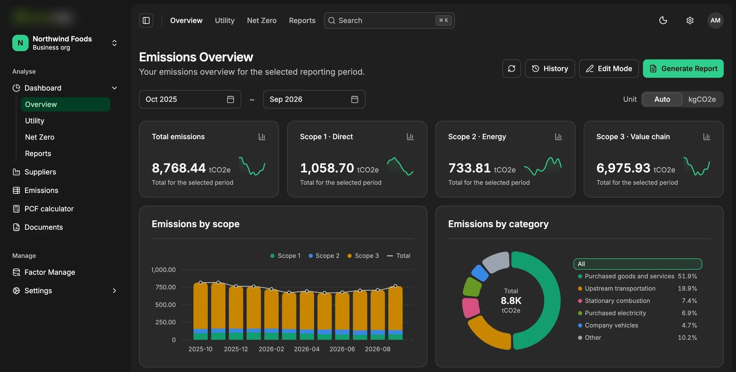Open the calendar icon in the Sep 2026 field
The height and width of the screenshot is (372, 736).
point(355,99)
